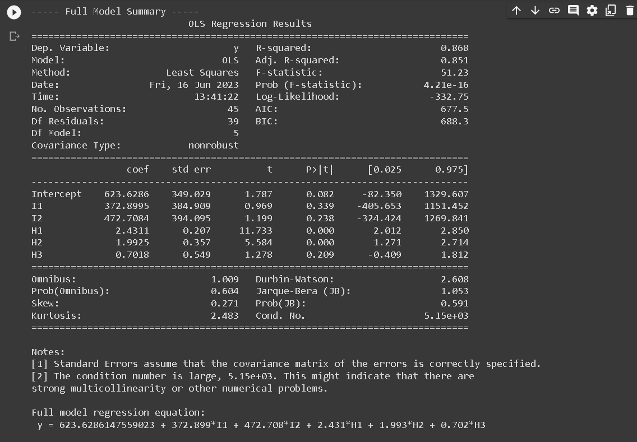Click the clear output icon below run button
The image size is (637, 442).
tap(15, 36)
